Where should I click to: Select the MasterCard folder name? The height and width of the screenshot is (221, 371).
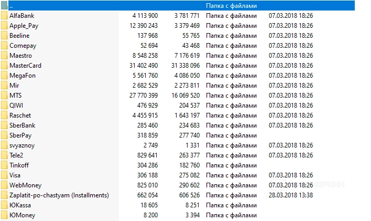pyautogui.click(x=25, y=66)
